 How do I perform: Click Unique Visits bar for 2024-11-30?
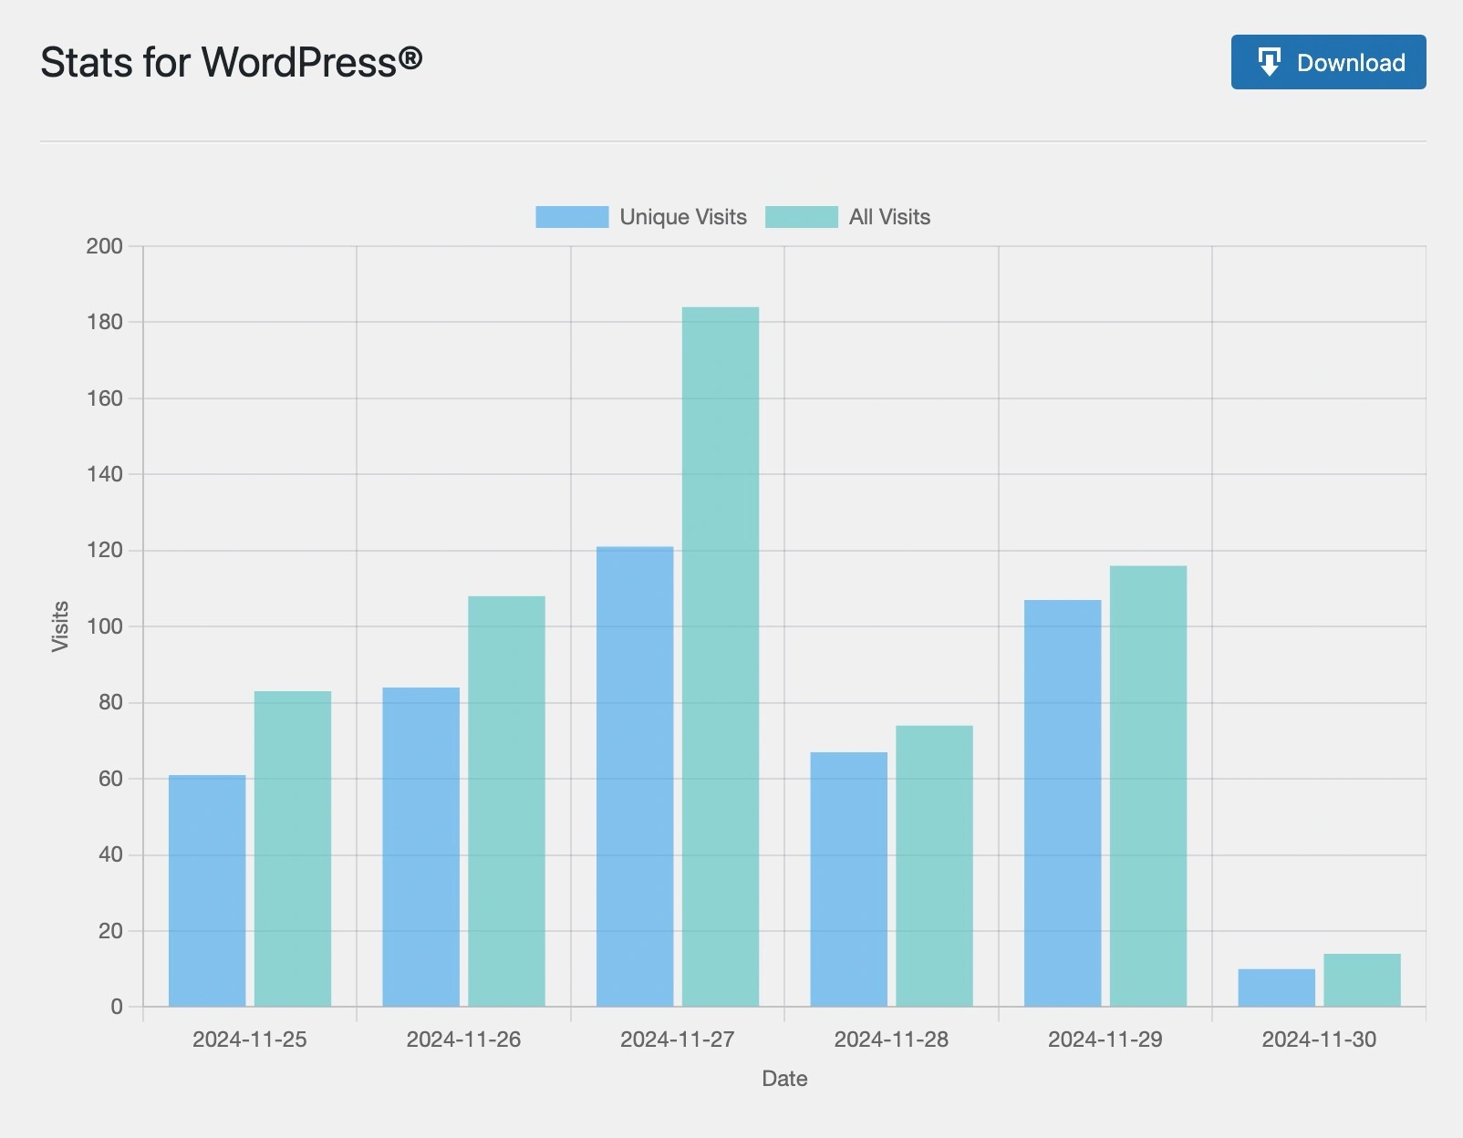[x=1277, y=988]
